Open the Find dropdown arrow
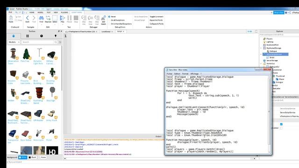The image size is (299, 168). click(x=41, y=24)
